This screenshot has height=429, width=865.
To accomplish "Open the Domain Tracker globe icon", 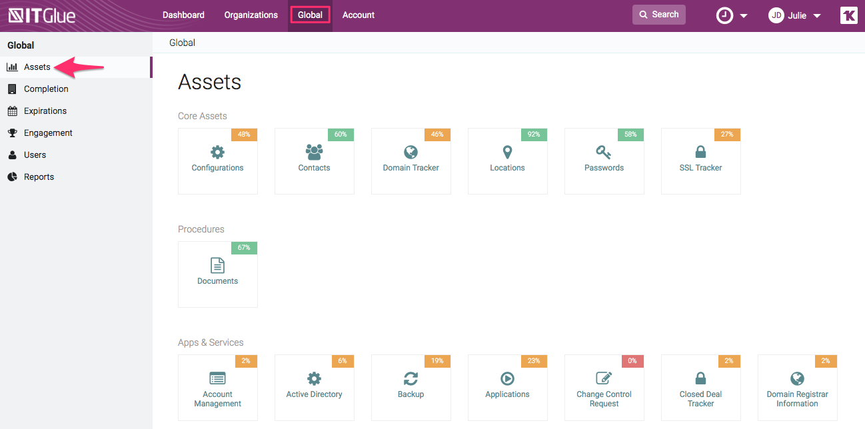I will 411,152.
